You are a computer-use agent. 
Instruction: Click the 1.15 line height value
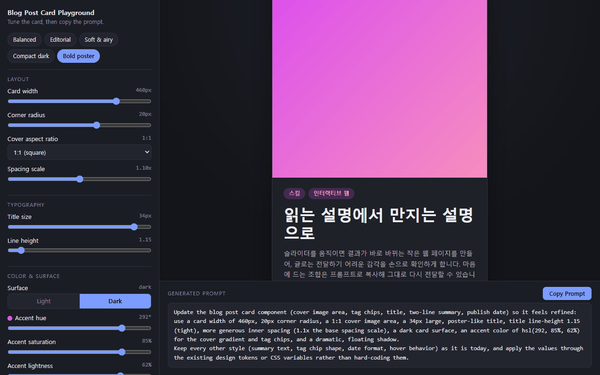(x=145, y=240)
